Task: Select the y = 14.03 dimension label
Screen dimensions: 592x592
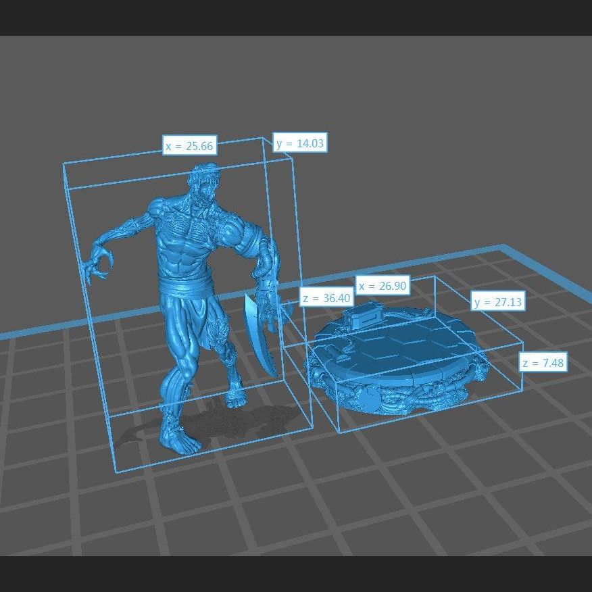Action: click(300, 143)
